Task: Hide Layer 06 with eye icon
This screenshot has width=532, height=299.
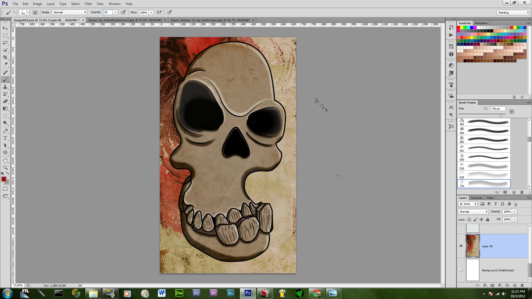Action: coord(461,246)
